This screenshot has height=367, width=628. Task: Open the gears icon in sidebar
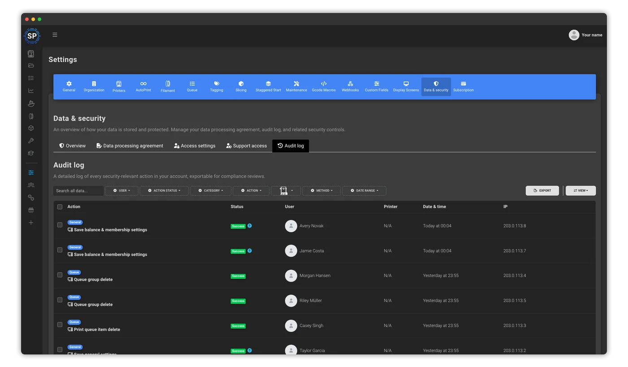click(31, 198)
